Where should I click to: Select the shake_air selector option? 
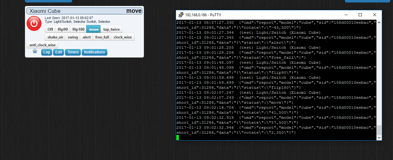pyautogui.click(x=55, y=37)
